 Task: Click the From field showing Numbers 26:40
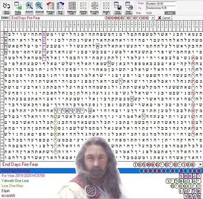pos(161,3)
